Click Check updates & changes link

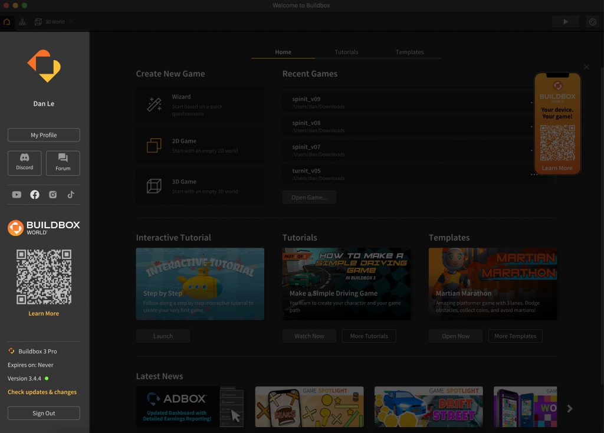tap(42, 392)
